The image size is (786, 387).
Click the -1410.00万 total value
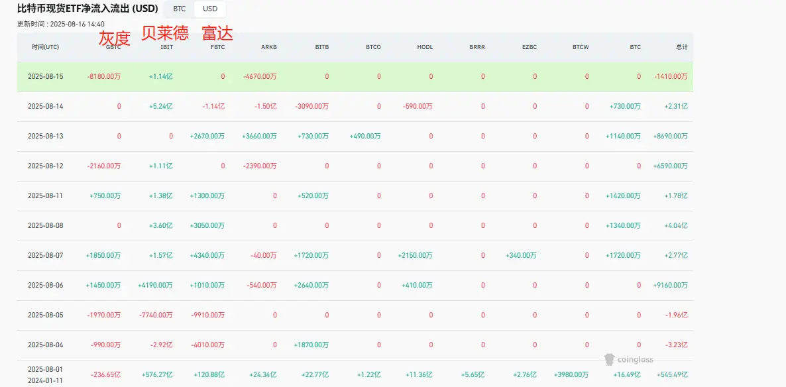click(671, 77)
